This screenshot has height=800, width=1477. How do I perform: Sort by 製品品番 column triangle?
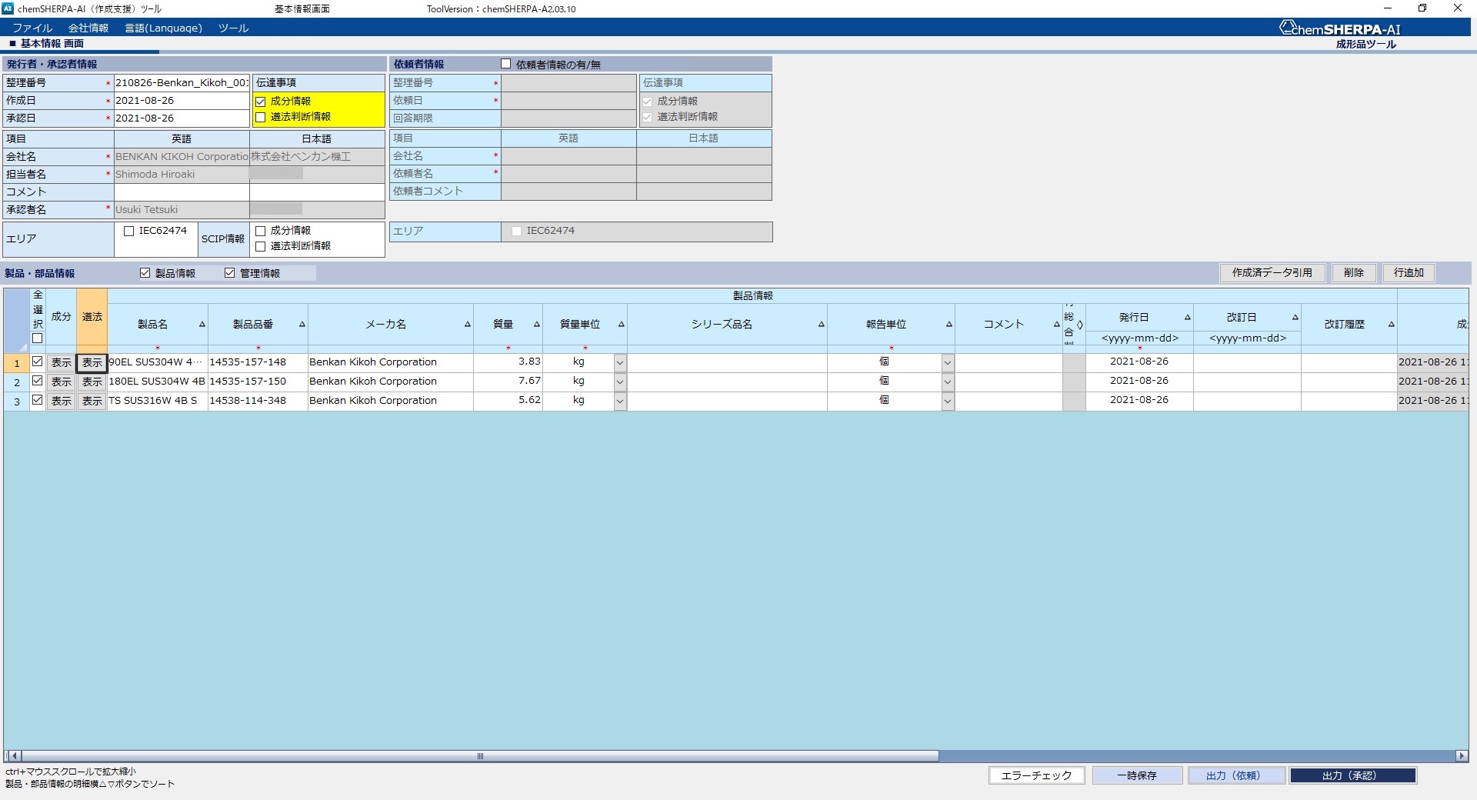click(x=302, y=325)
